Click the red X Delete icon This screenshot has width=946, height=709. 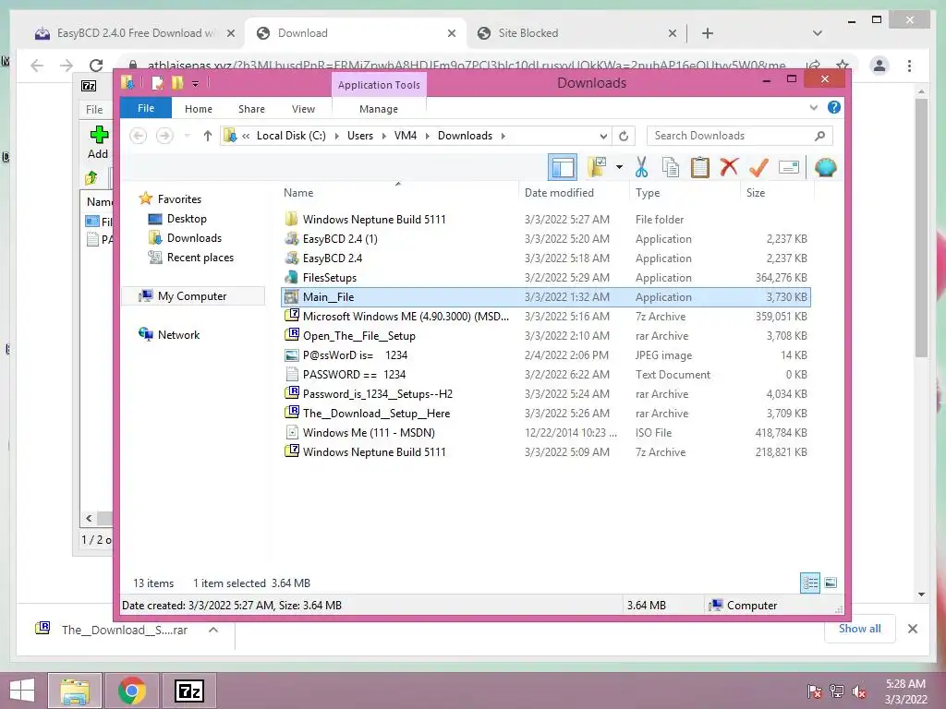(x=729, y=167)
